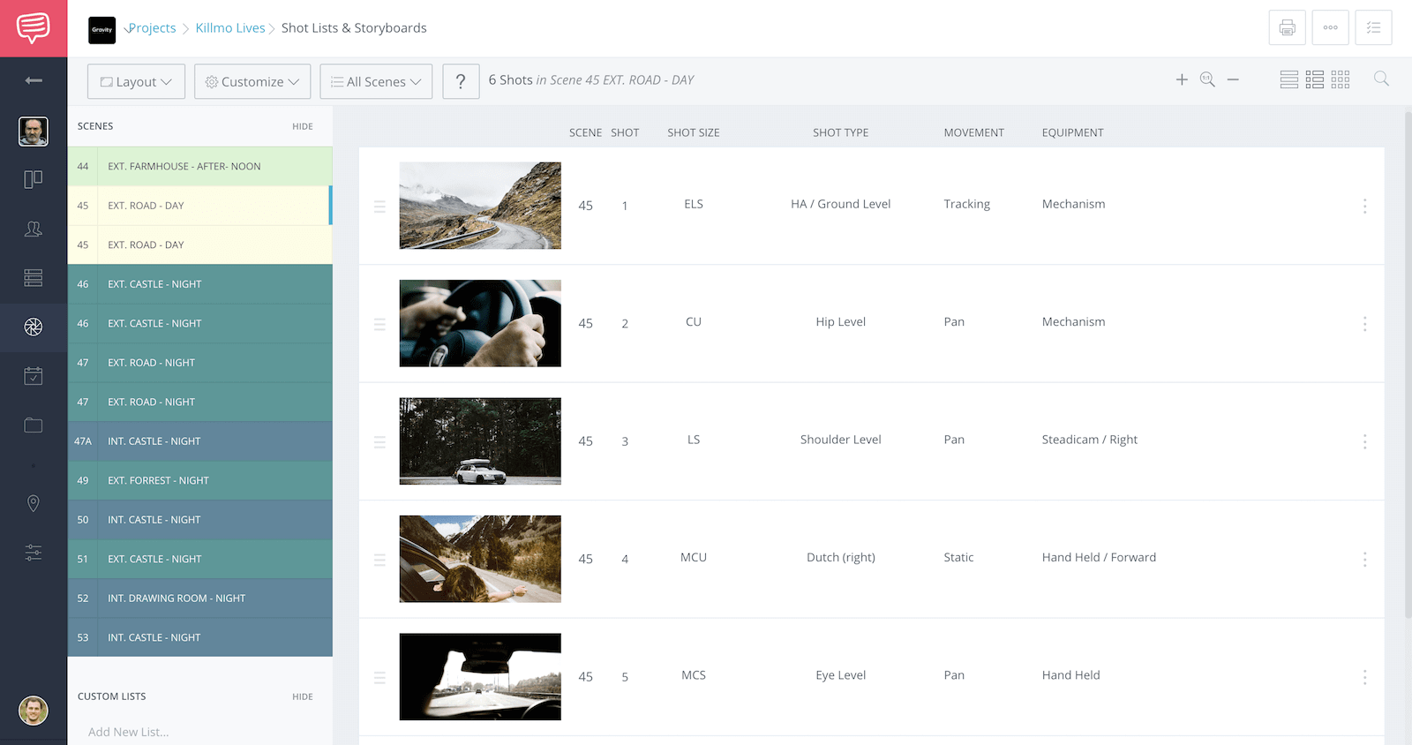Click the SHOT TYPE column header

click(841, 132)
